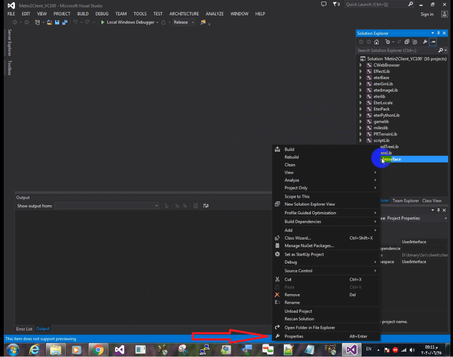Screen dimensions: 453x357
Task: Switch to the Team Explorer tab
Action: point(405,201)
